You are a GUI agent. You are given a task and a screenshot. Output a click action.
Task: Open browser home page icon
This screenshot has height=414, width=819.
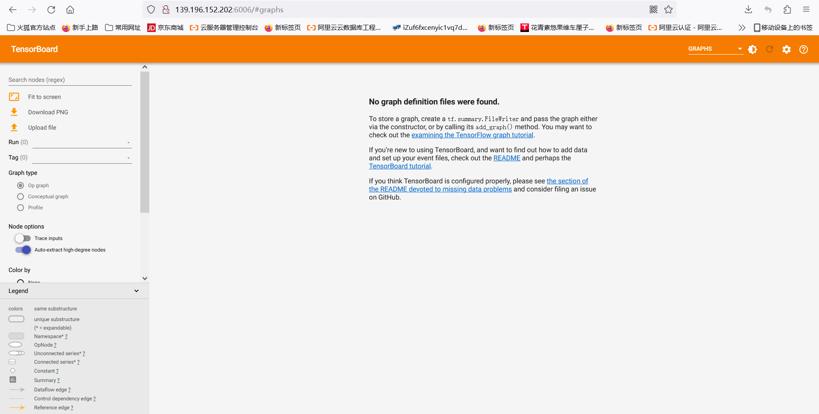pyautogui.click(x=70, y=9)
